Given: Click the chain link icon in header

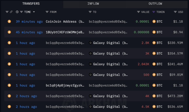Looking at the screenshot, I should coord(11,12).
